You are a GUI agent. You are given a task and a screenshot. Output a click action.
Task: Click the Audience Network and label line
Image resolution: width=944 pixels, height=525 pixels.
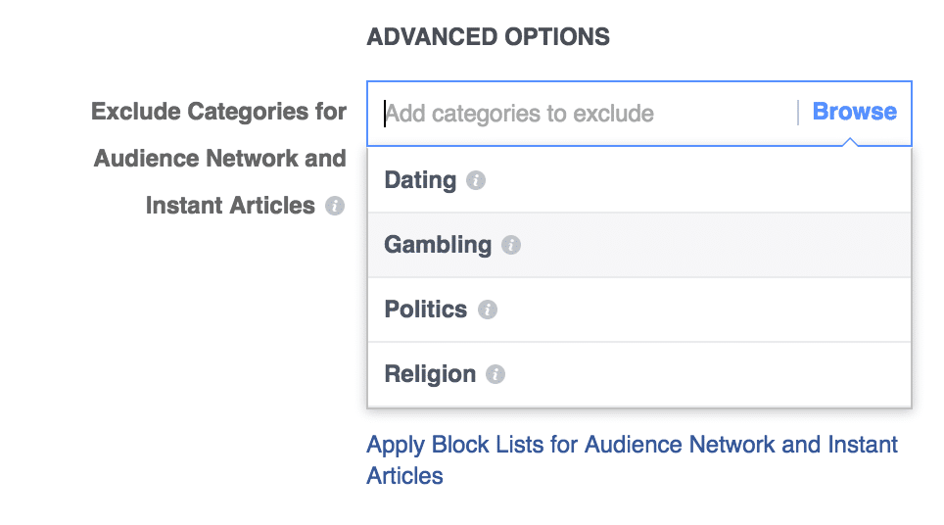point(219,159)
